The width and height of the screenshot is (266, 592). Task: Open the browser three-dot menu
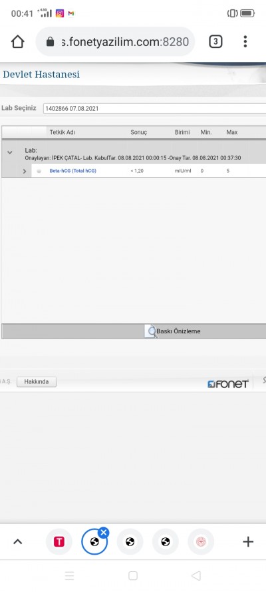pyautogui.click(x=245, y=41)
